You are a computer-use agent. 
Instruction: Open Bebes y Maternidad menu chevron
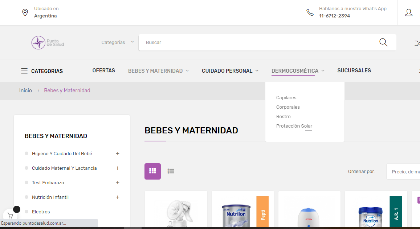pyautogui.click(x=187, y=71)
